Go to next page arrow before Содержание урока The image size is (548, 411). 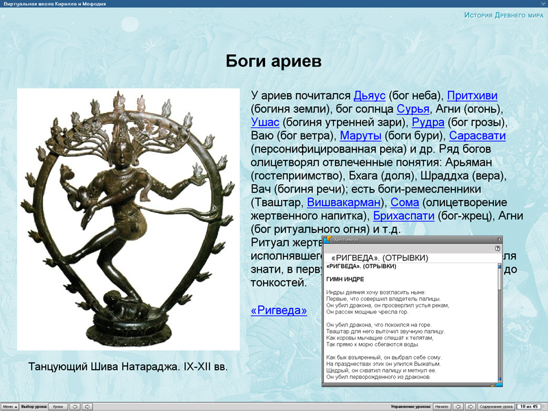click(x=471, y=406)
